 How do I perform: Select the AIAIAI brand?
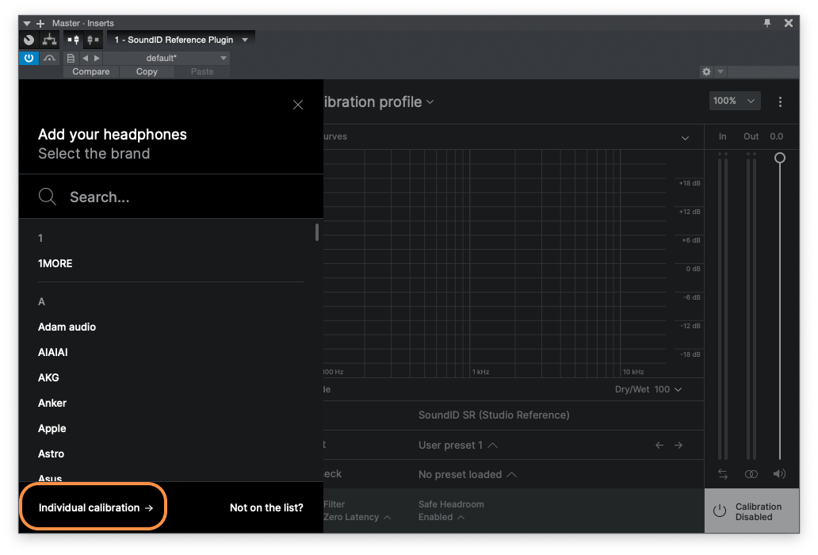pos(52,352)
